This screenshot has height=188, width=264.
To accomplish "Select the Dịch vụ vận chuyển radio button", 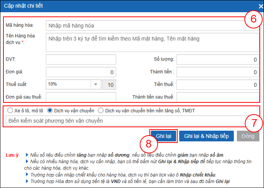I will click(x=50, y=110).
